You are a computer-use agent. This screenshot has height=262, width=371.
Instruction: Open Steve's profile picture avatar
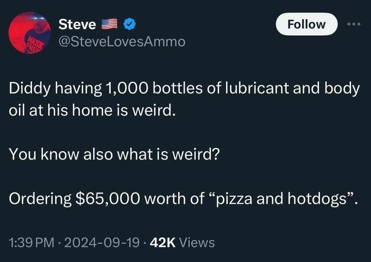(x=29, y=32)
